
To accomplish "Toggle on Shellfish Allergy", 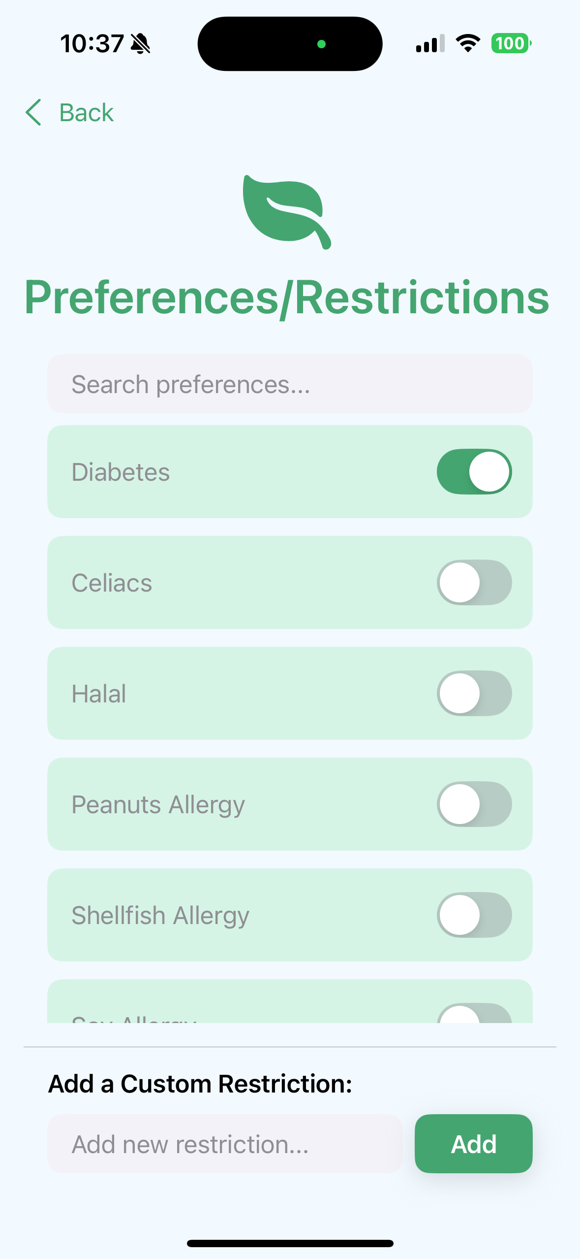I will click(x=474, y=915).
